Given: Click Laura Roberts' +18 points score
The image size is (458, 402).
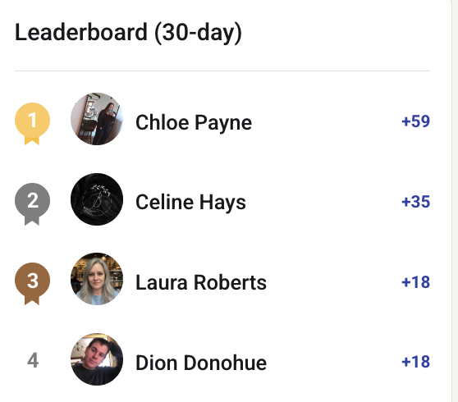Looking at the screenshot, I should (415, 282).
